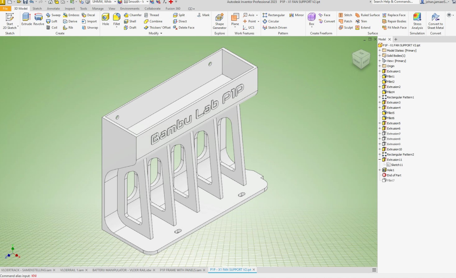Open the P1P FRAME WITH PANELS.iam document tab
The image size is (456, 278).
[x=181, y=270]
